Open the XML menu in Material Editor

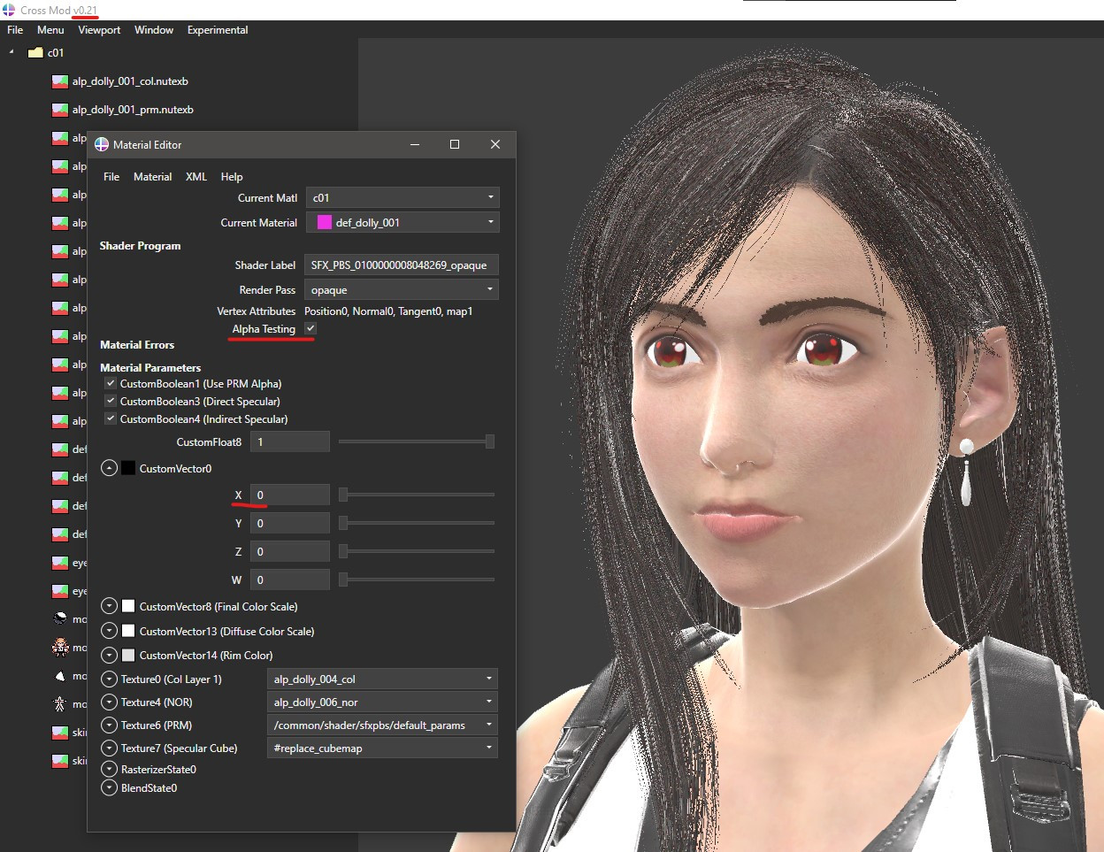(x=195, y=176)
